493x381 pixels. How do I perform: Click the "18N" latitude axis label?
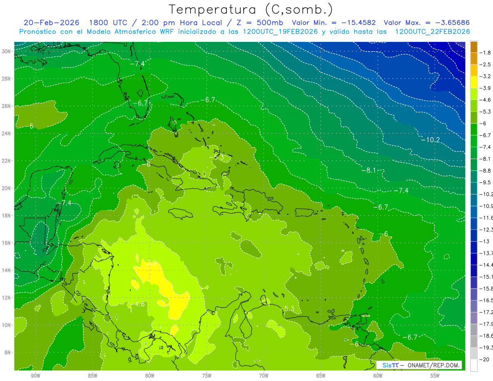point(7,215)
